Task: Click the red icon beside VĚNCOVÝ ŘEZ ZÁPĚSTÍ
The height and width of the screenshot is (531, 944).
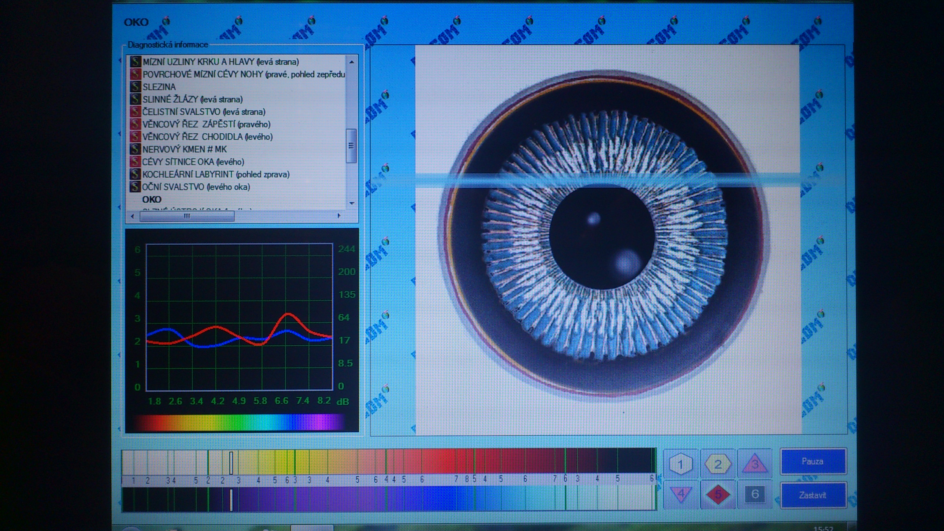Action: (135, 124)
